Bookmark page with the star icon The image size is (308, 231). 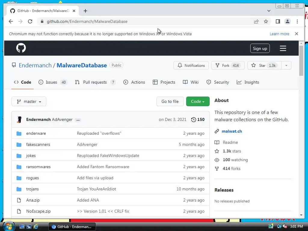[266, 21]
